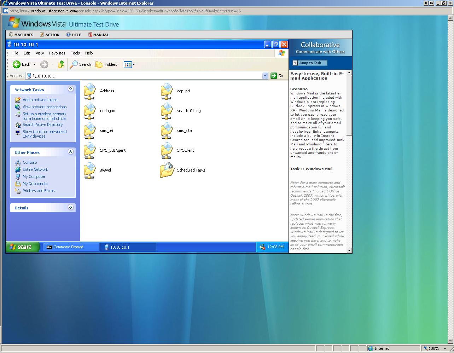
Task: Open the Scheduled Tasks folder icon
Action: click(167, 170)
